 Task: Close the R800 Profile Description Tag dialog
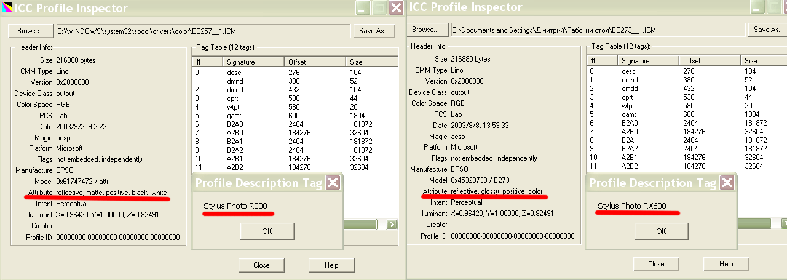coord(333,182)
